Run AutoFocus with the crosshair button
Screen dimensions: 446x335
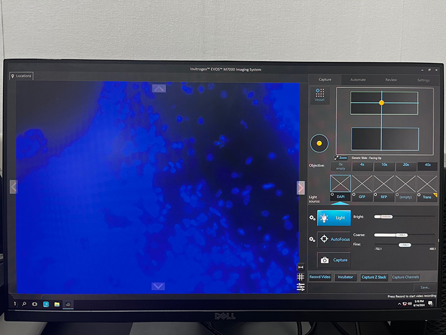click(x=333, y=239)
